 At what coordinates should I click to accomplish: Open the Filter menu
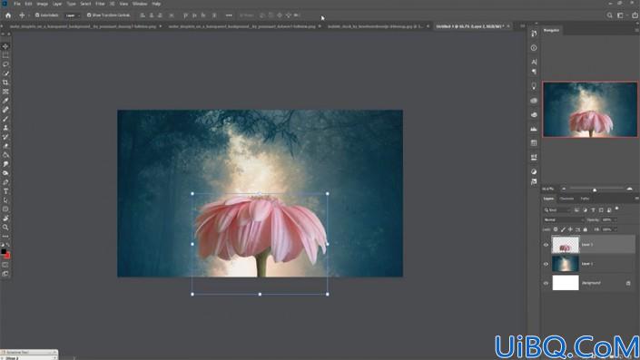[x=100, y=4]
